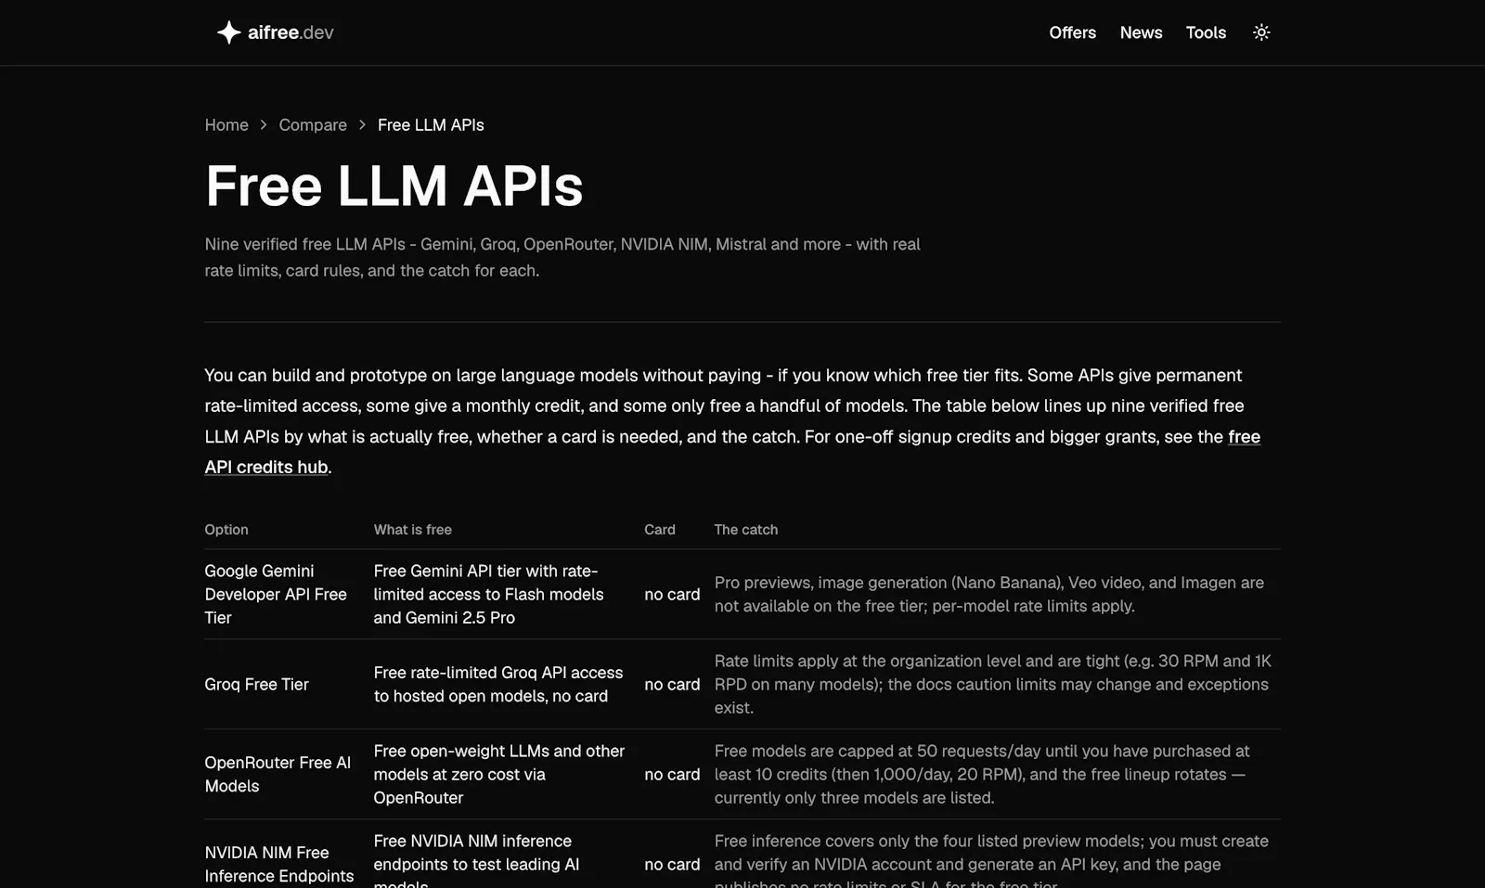Viewport: 1485px width, 888px height.
Task: Select the Card column header
Action: (660, 530)
